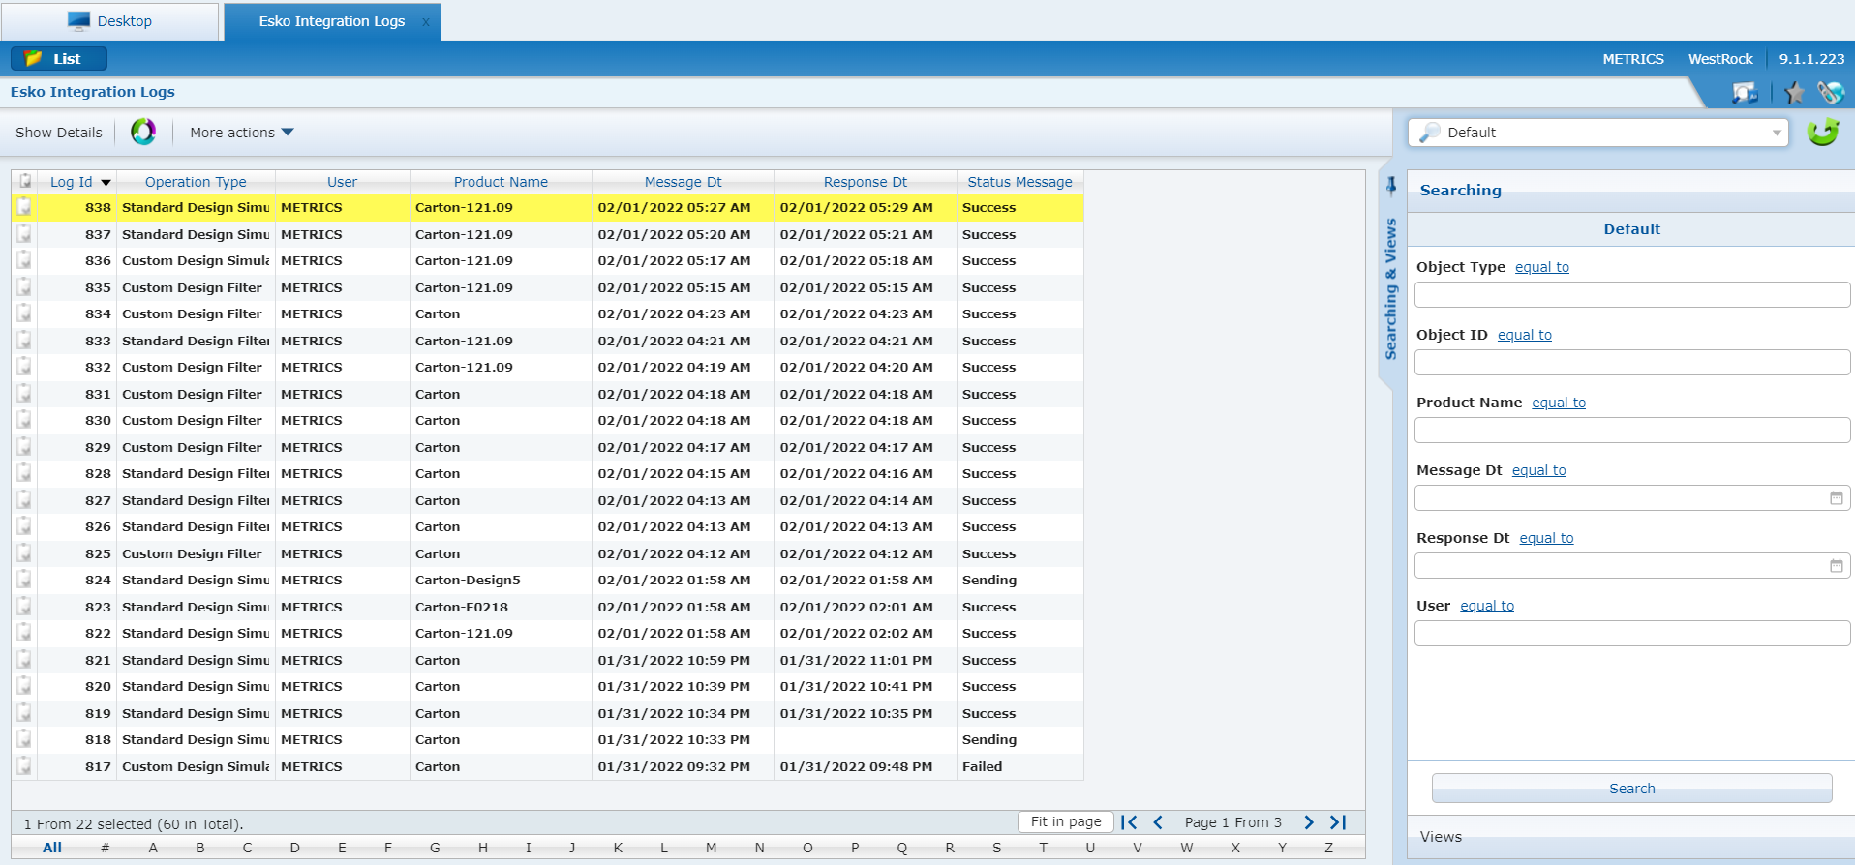Select row checkbox for log 836
This screenshot has height=865, width=1855.
24,260
